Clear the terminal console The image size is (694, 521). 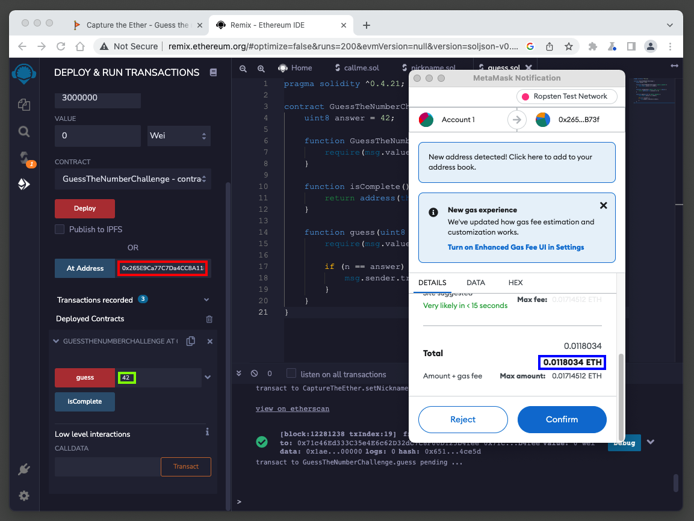click(254, 373)
